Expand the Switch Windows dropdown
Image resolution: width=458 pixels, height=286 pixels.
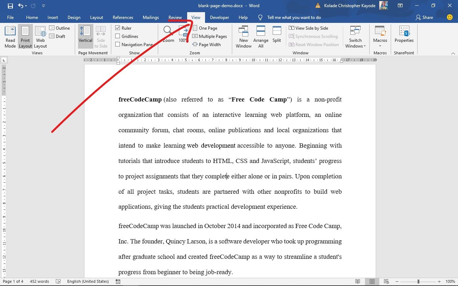tap(355, 36)
